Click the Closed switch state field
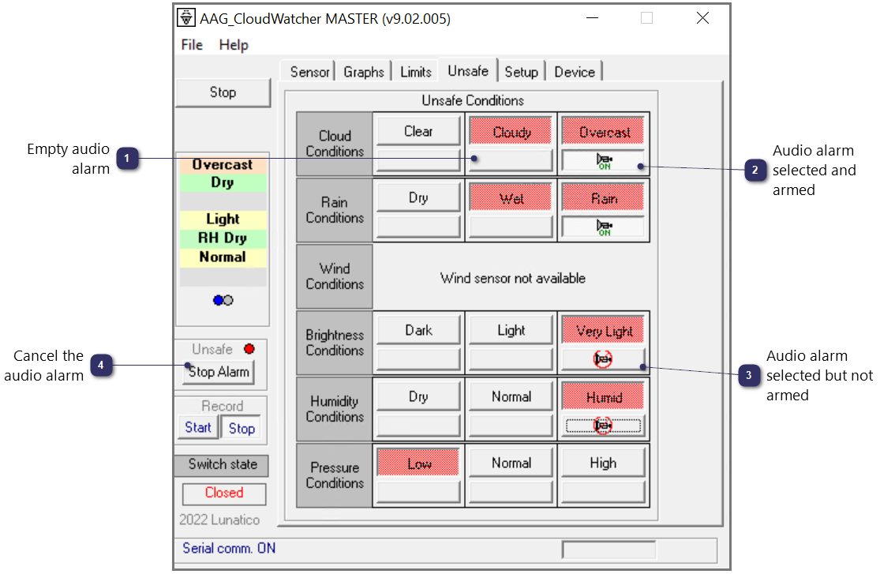Viewport: 880px width, 574px height. 224,493
